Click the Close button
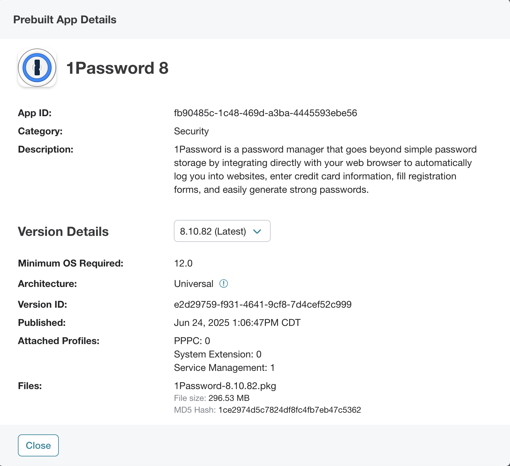The width and height of the screenshot is (510, 466). point(38,445)
